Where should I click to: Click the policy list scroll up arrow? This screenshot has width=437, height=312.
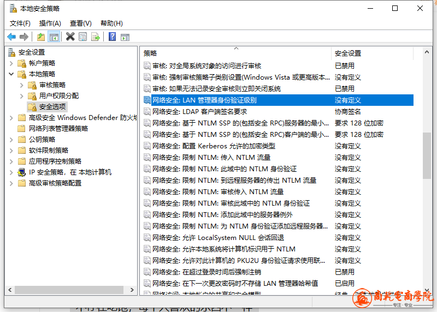click(427, 52)
